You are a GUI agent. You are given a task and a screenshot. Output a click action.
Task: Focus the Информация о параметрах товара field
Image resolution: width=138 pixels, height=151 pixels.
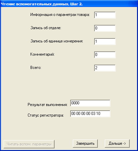[105, 15]
